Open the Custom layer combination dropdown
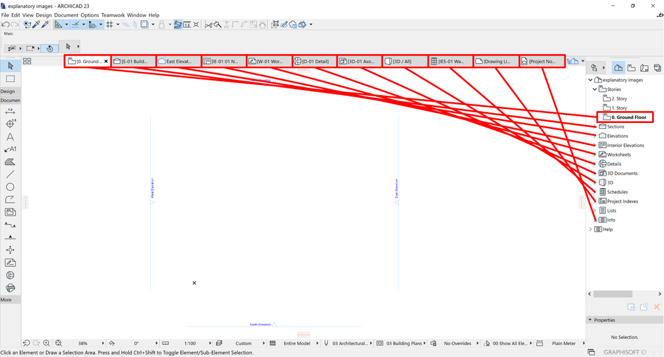 pyautogui.click(x=263, y=344)
